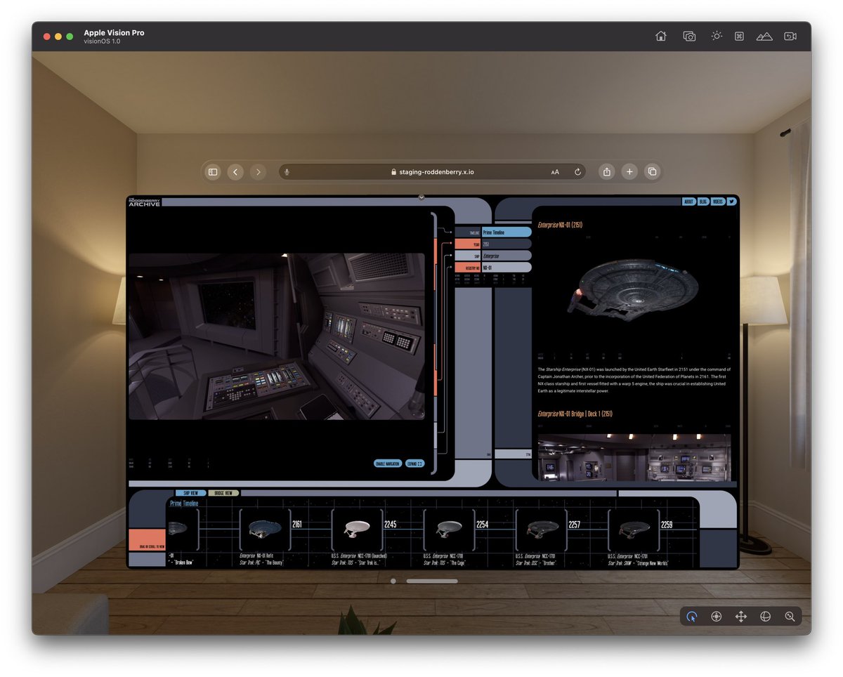The height and width of the screenshot is (677, 843).
Task: Click the keyboard command shortcut icon
Action: [739, 36]
